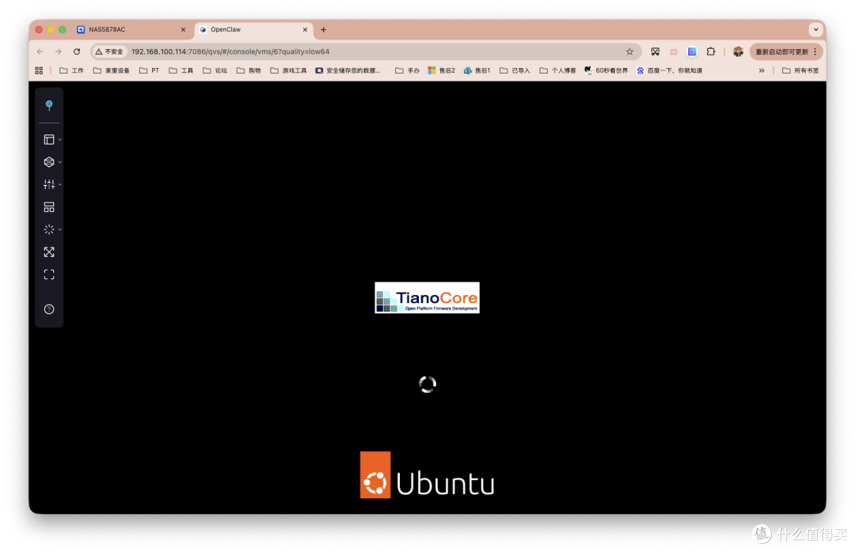The image size is (855, 552).
Task: Open the 售后2 bookmark
Action: pyautogui.click(x=441, y=70)
